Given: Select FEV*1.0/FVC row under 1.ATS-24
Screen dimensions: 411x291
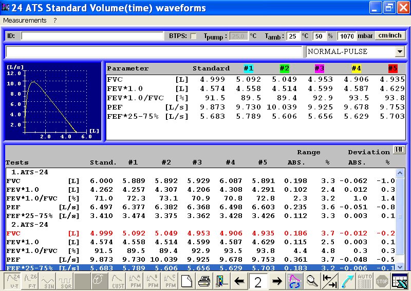Looking at the screenshot, I should coord(200,198).
